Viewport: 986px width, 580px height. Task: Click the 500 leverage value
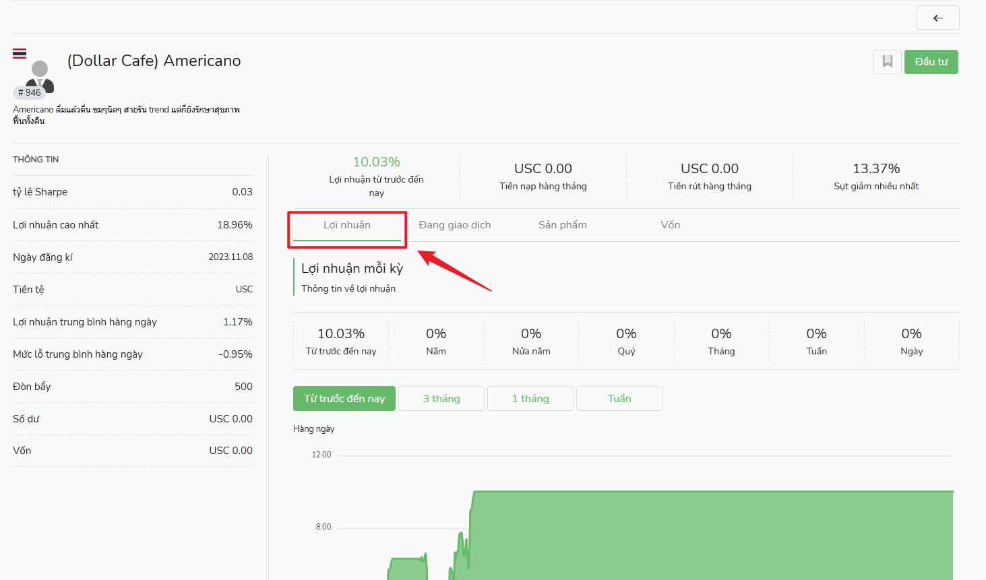pos(244,387)
